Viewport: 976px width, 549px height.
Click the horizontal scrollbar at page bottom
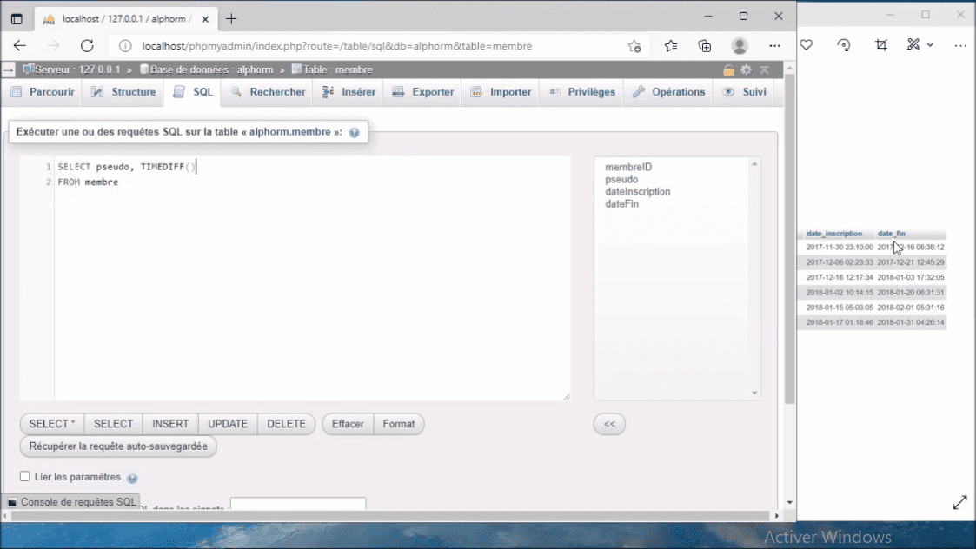click(x=391, y=515)
